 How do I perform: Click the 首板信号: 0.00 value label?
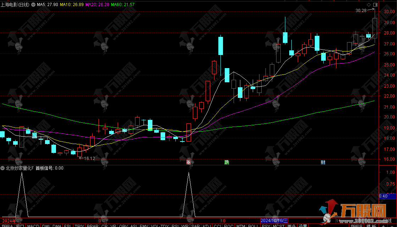pos(49,168)
